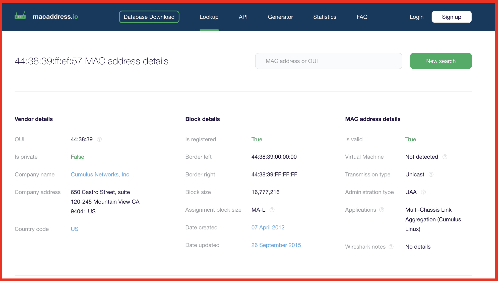
Task: Click the block size value 16,777,216
Action: (265, 192)
